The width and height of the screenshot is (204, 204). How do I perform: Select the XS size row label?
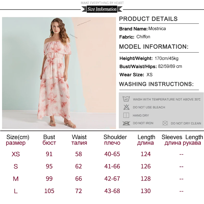pos(16,154)
